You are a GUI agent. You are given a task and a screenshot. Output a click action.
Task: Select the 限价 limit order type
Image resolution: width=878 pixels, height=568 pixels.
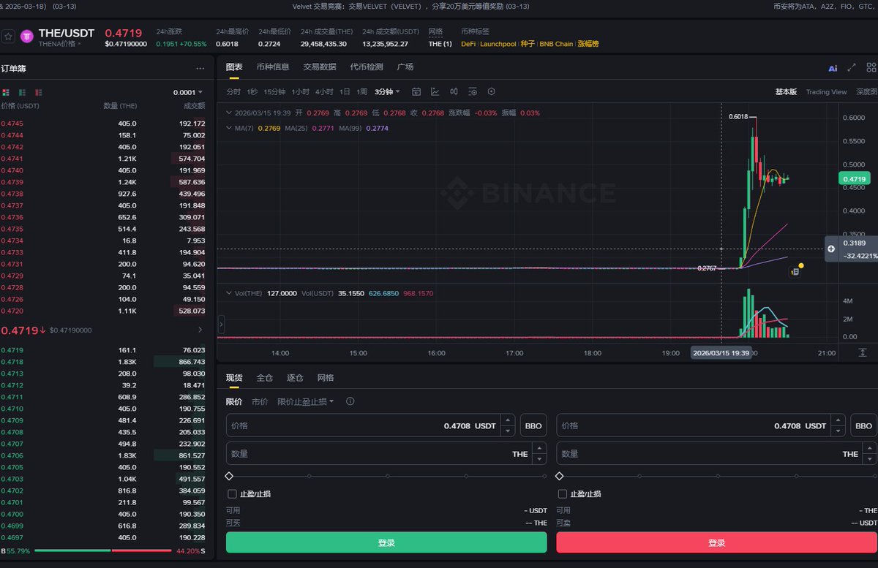point(234,401)
